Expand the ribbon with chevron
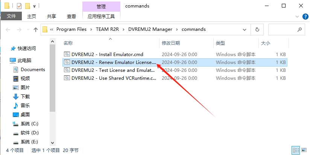 (297, 17)
